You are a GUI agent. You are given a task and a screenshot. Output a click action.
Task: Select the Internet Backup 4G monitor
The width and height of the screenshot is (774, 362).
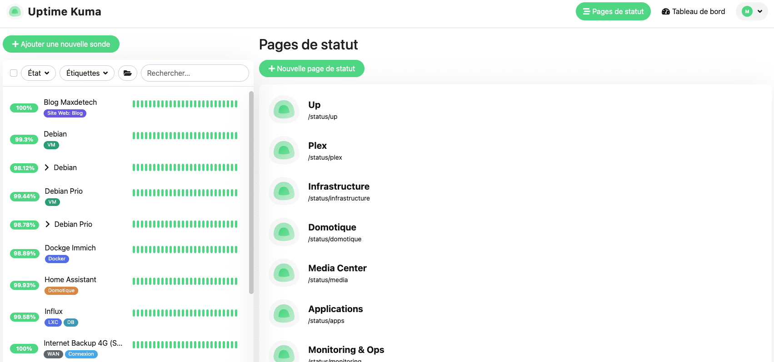tap(83, 343)
